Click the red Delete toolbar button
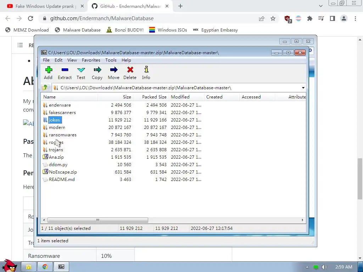The height and width of the screenshot is (272, 363). click(x=130, y=73)
